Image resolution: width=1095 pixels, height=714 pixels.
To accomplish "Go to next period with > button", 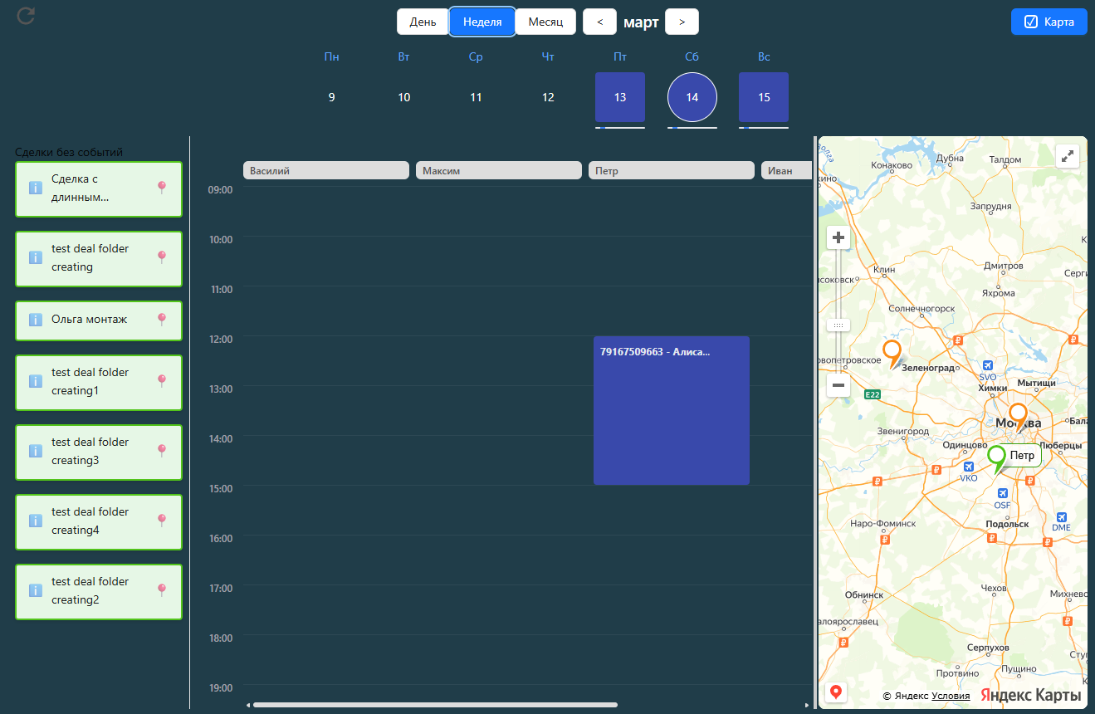I will click(682, 22).
